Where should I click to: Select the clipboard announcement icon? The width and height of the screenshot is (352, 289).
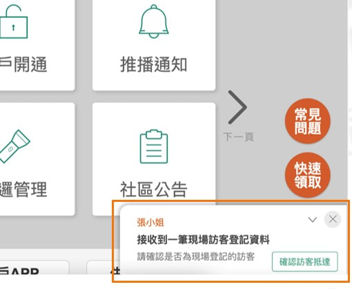pyautogui.click(x=154, y=147)
